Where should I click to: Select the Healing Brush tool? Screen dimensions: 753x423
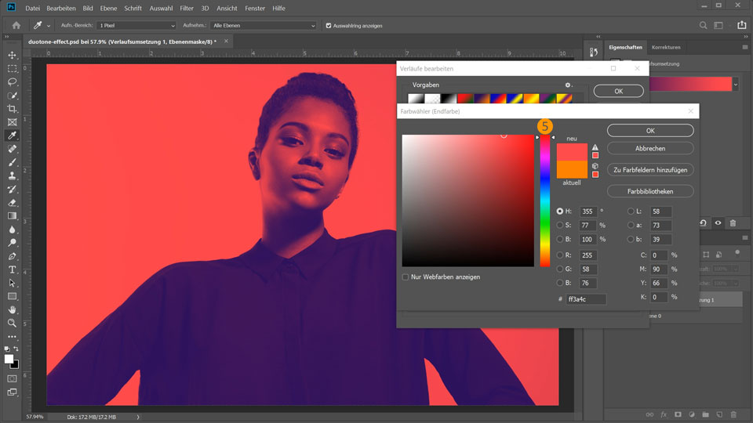click(13, 149)
